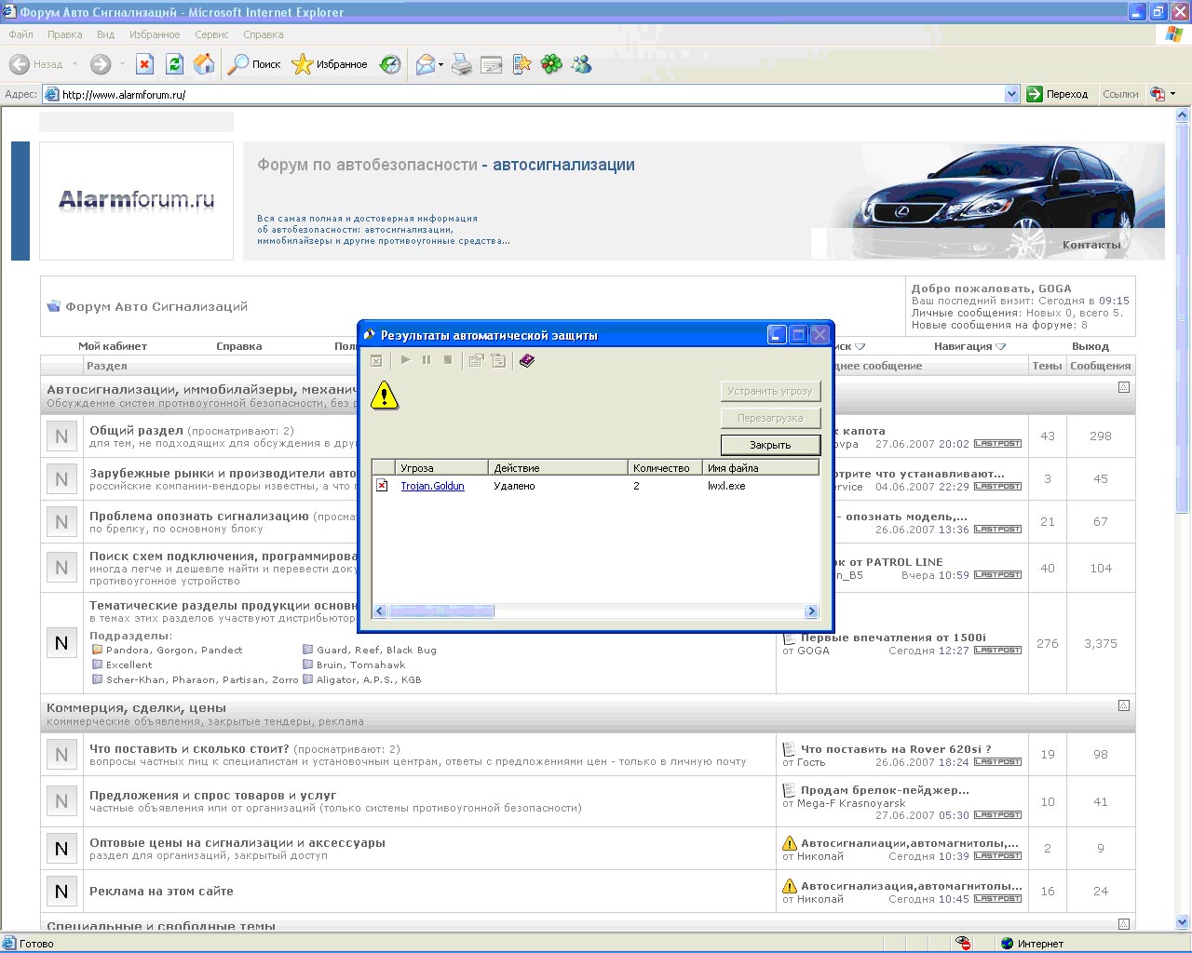Click the security icon in IE status bar

coord(964,944)
